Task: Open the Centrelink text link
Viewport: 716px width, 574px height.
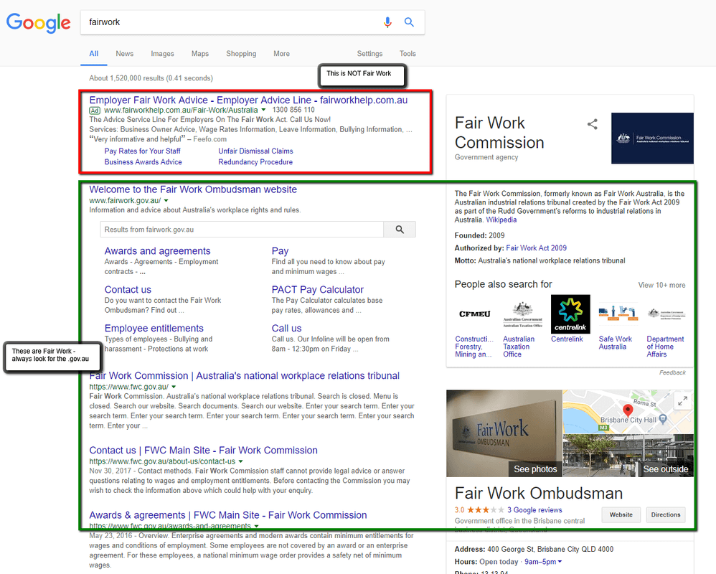Action: 567,339
